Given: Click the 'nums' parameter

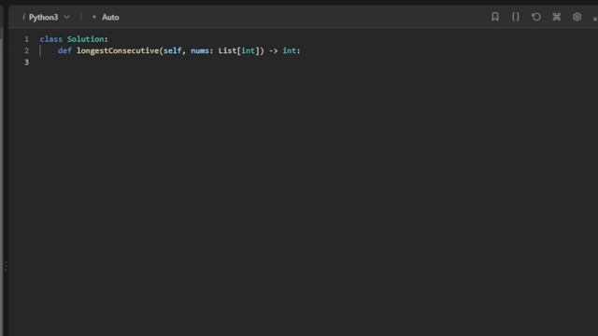Looking at the screenshot, I should coord(200,50).
